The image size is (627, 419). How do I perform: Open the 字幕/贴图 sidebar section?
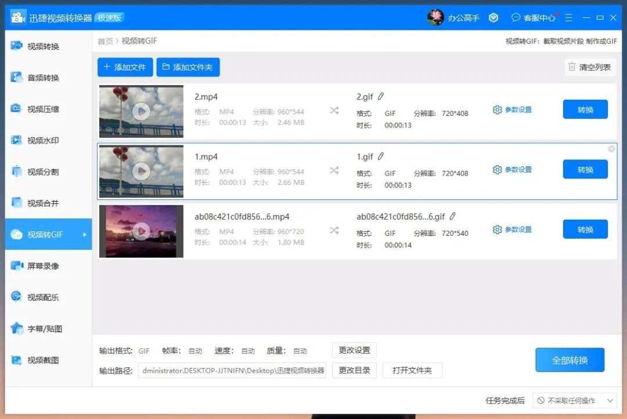click(x=48, y=329)
